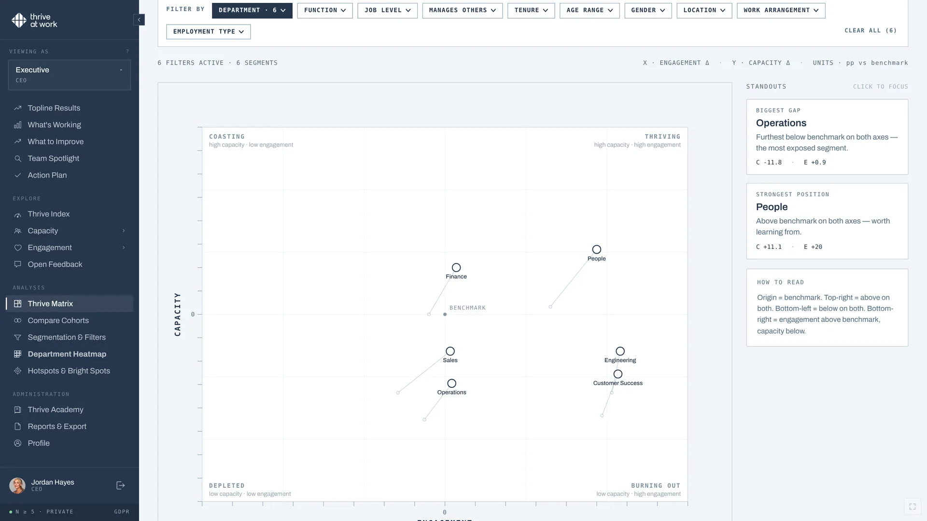Click the Compare Cohorts overlap icon
Image resolution: width=927 pixels, height=521 pixels.
pos(18,320)
